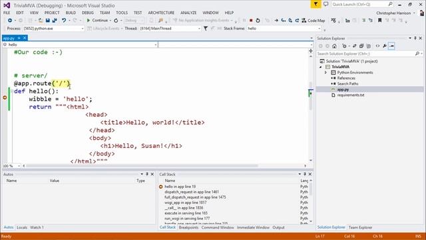
Task: Click the Continue debugging button
Action: (x=97, y=21)
